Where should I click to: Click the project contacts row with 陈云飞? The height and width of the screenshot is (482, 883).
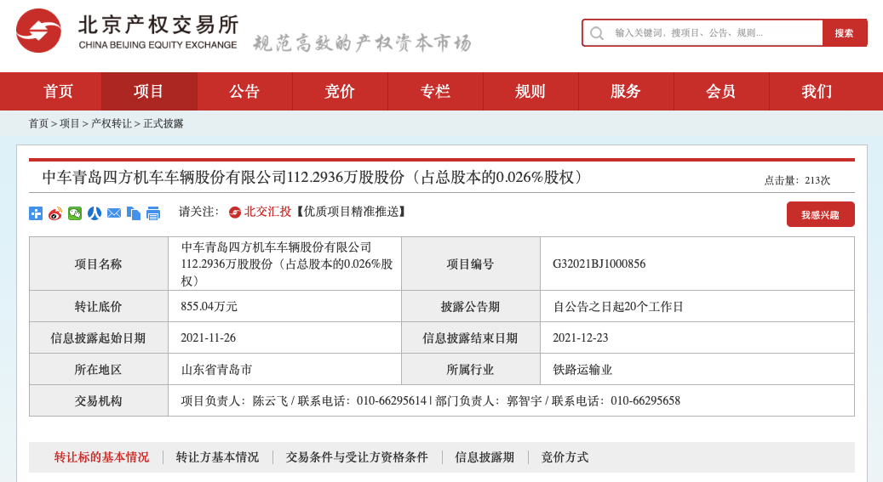pyautogui.click(x=512, y=401)
